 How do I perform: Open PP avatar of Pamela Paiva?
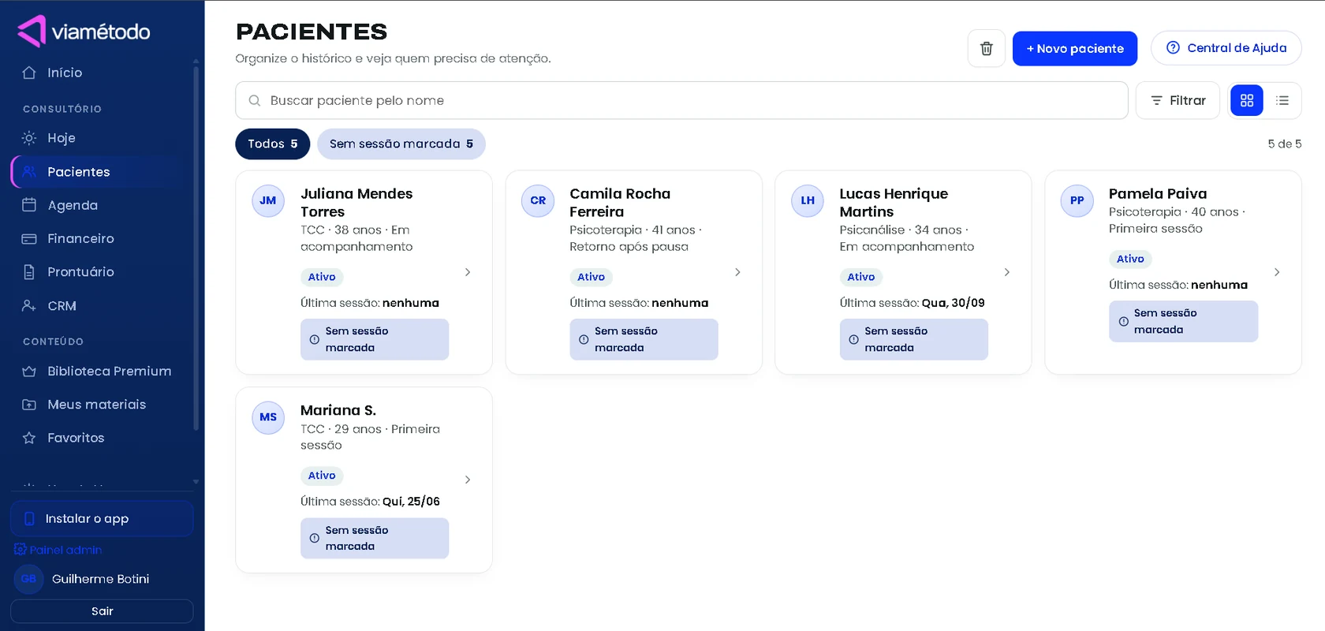pyautogui.click(x=1077, y=200)
